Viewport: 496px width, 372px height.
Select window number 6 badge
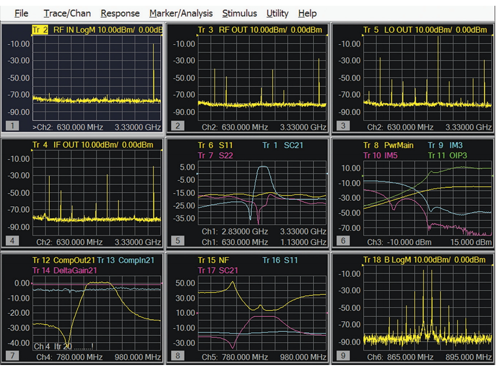[x=343, y=240]
